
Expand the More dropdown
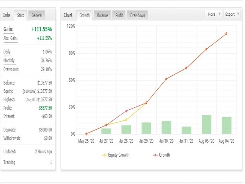(x=214, y=14)
